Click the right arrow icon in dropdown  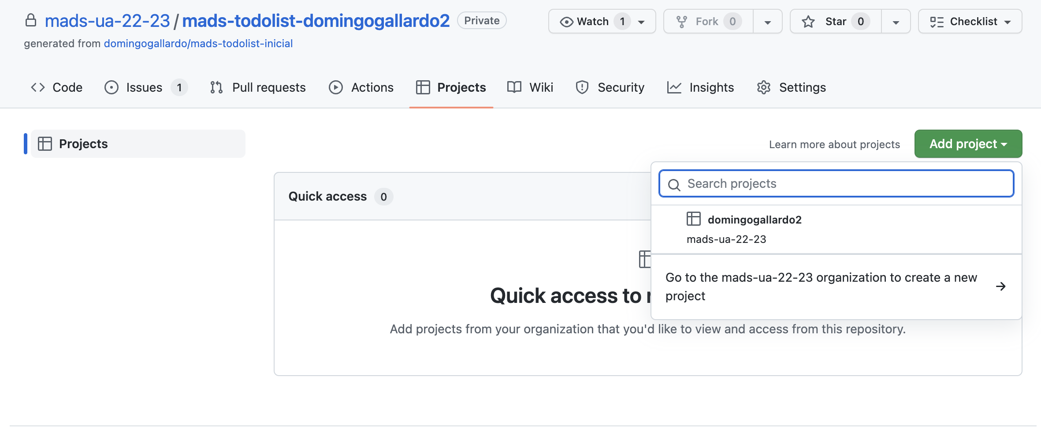pos(1001,287)
